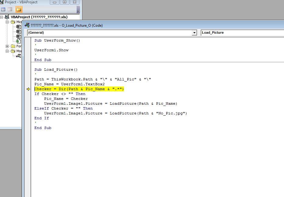Viewport: 284px width, 197px height.
Task: Select the ThisWorkbook object icon
Action: 19,41
